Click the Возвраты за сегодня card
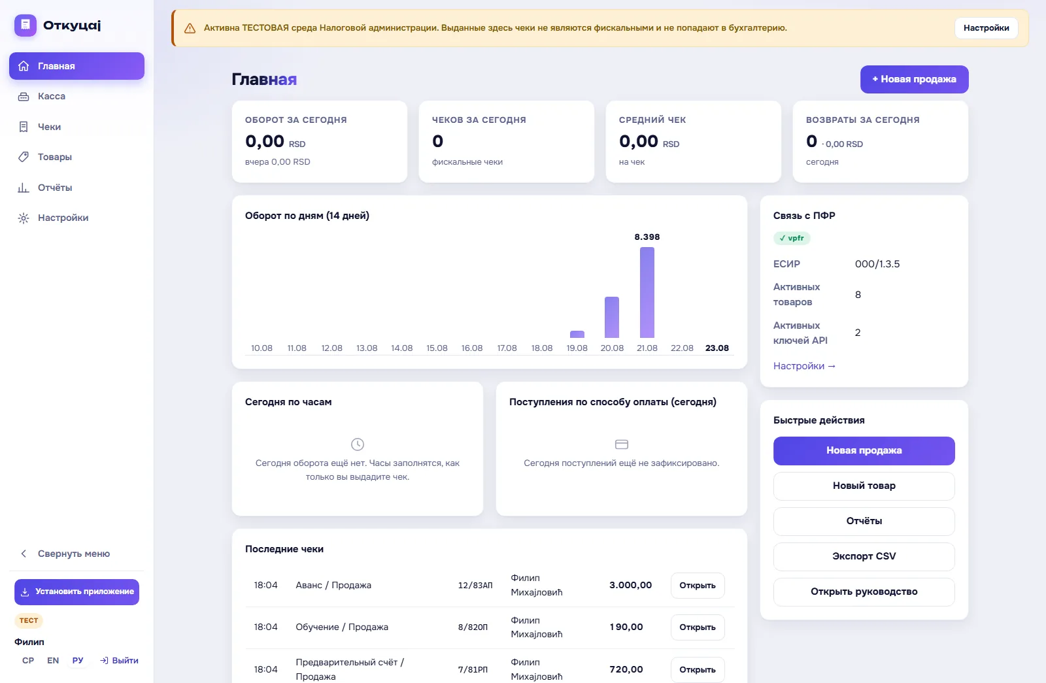The height and width of the screenshot is (683, 1046). [x=881, y=142]
